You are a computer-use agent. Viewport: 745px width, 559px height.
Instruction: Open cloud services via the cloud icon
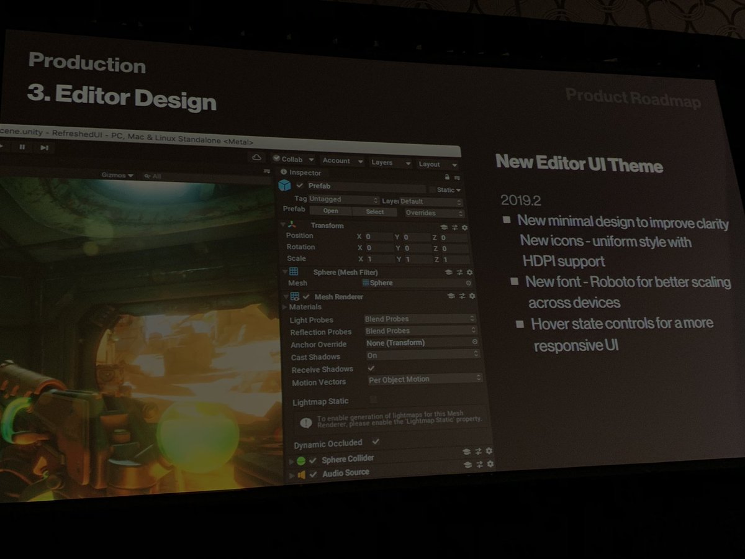pos(256,158)
